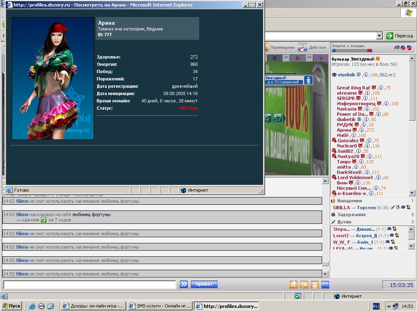Expand the Нападения section

pyautogui.click(x=349, y=201)
